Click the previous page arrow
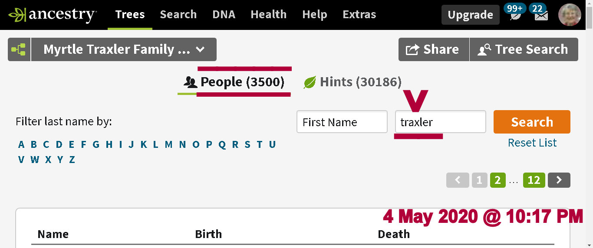Screen dimensions: 593x248 (x=458, y=180)
